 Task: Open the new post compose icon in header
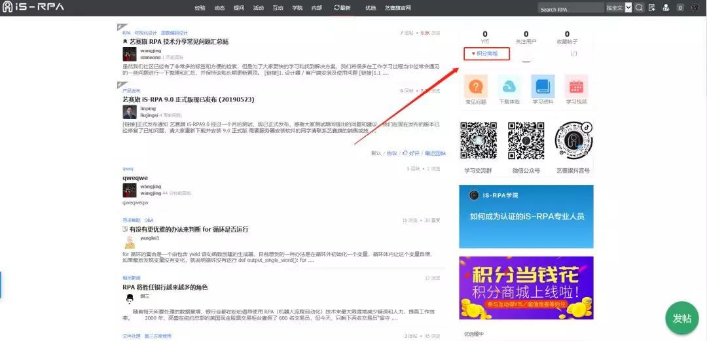coord(653,8)
